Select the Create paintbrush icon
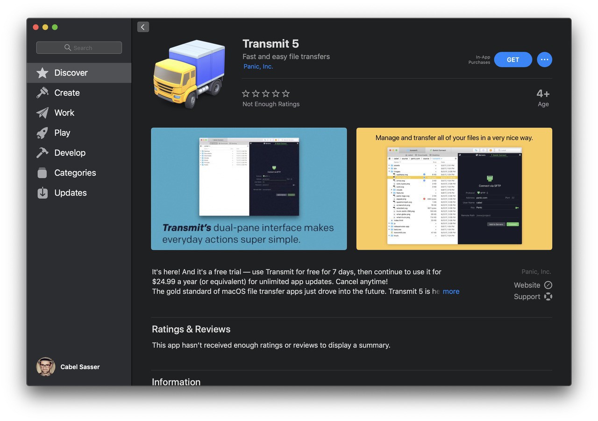 coord(43,93)
